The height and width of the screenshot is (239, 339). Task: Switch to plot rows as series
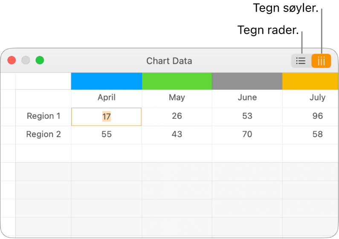(301, 61)
